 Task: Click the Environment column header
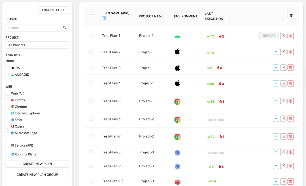click(185, 16)
